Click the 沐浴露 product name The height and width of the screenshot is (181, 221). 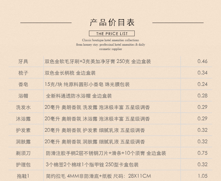[x=23, y=119]
